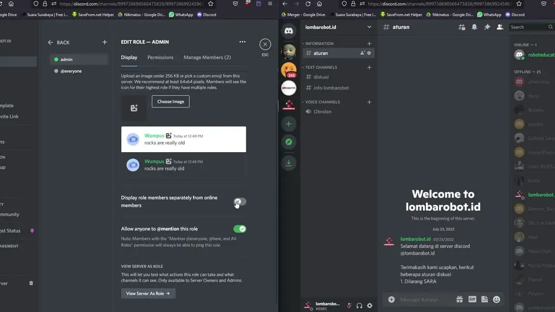The image size is (555, 312).
Task: Click the create invite icon on aturan channel
Action: (x=362, y=53)
